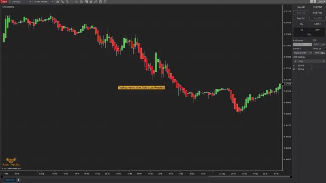Open the TIF GTC dropdown
Screen dimensions: 326x183
(319, 44)
